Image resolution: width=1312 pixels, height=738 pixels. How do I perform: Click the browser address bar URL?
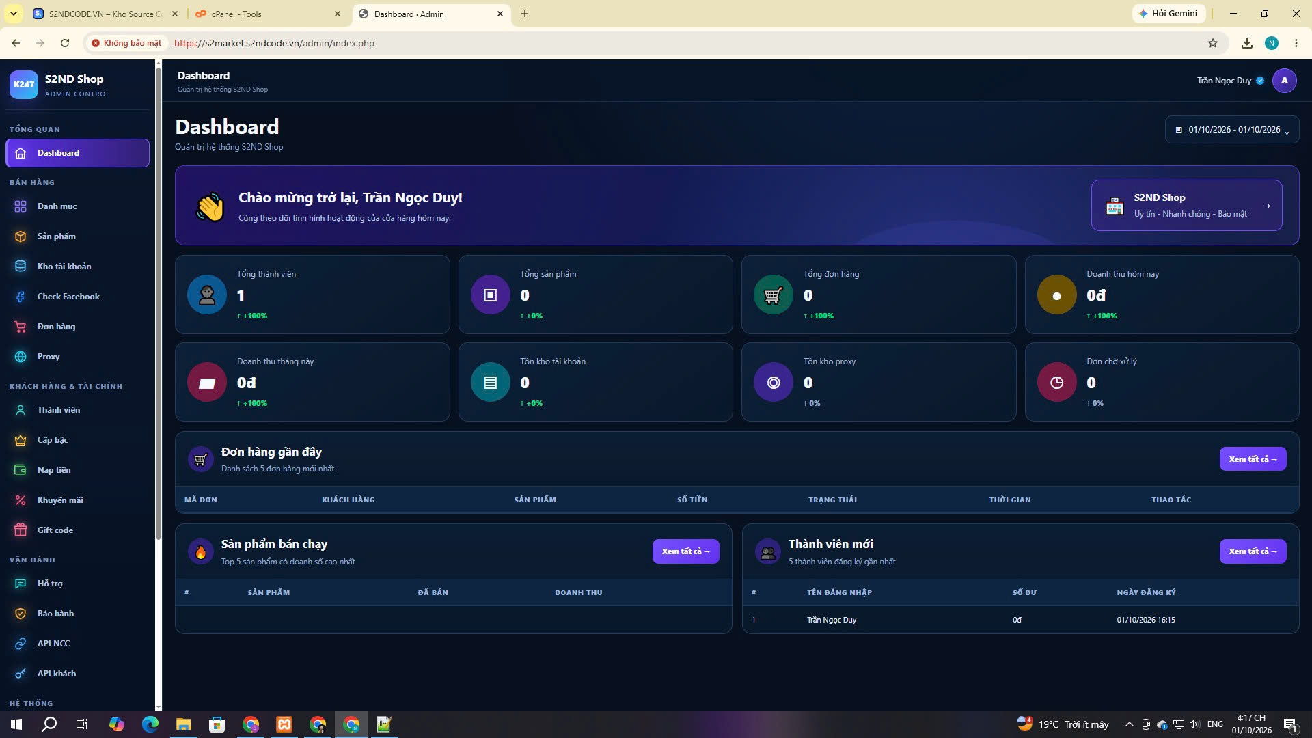point(274,43)
